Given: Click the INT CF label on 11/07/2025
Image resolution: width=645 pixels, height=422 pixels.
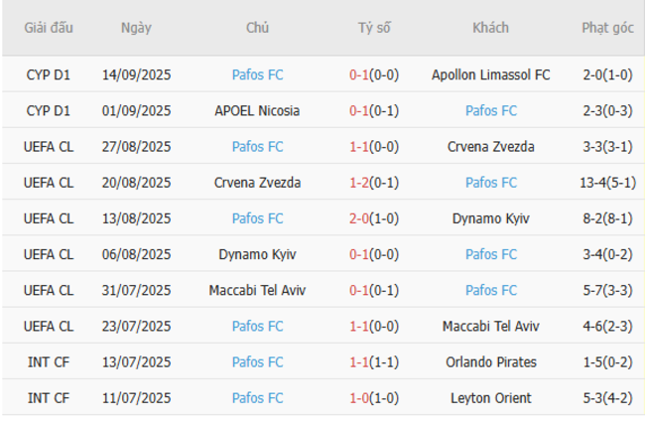Looking at the screenshot, I should pyautogui.click(x=49, y=398).
